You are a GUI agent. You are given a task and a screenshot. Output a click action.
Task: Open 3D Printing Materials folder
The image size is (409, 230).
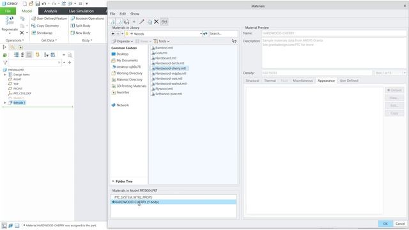(129, 86)
